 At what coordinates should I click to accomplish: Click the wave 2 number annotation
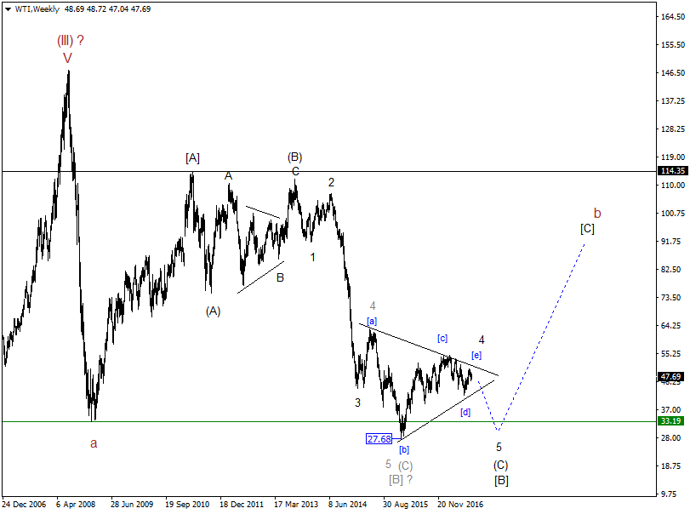(x=331, y=181)
